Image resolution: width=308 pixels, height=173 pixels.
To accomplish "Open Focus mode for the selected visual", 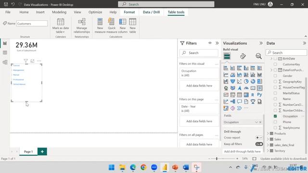I will (32, 61).
